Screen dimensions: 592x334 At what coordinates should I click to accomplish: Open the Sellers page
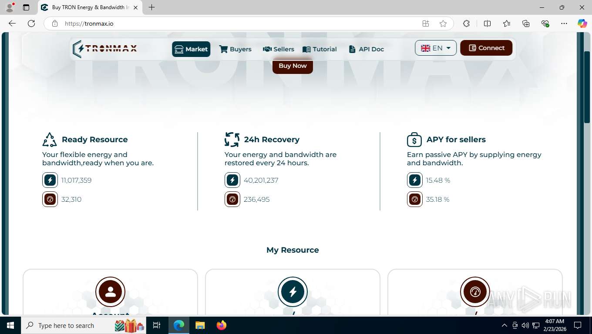(279, 49)
